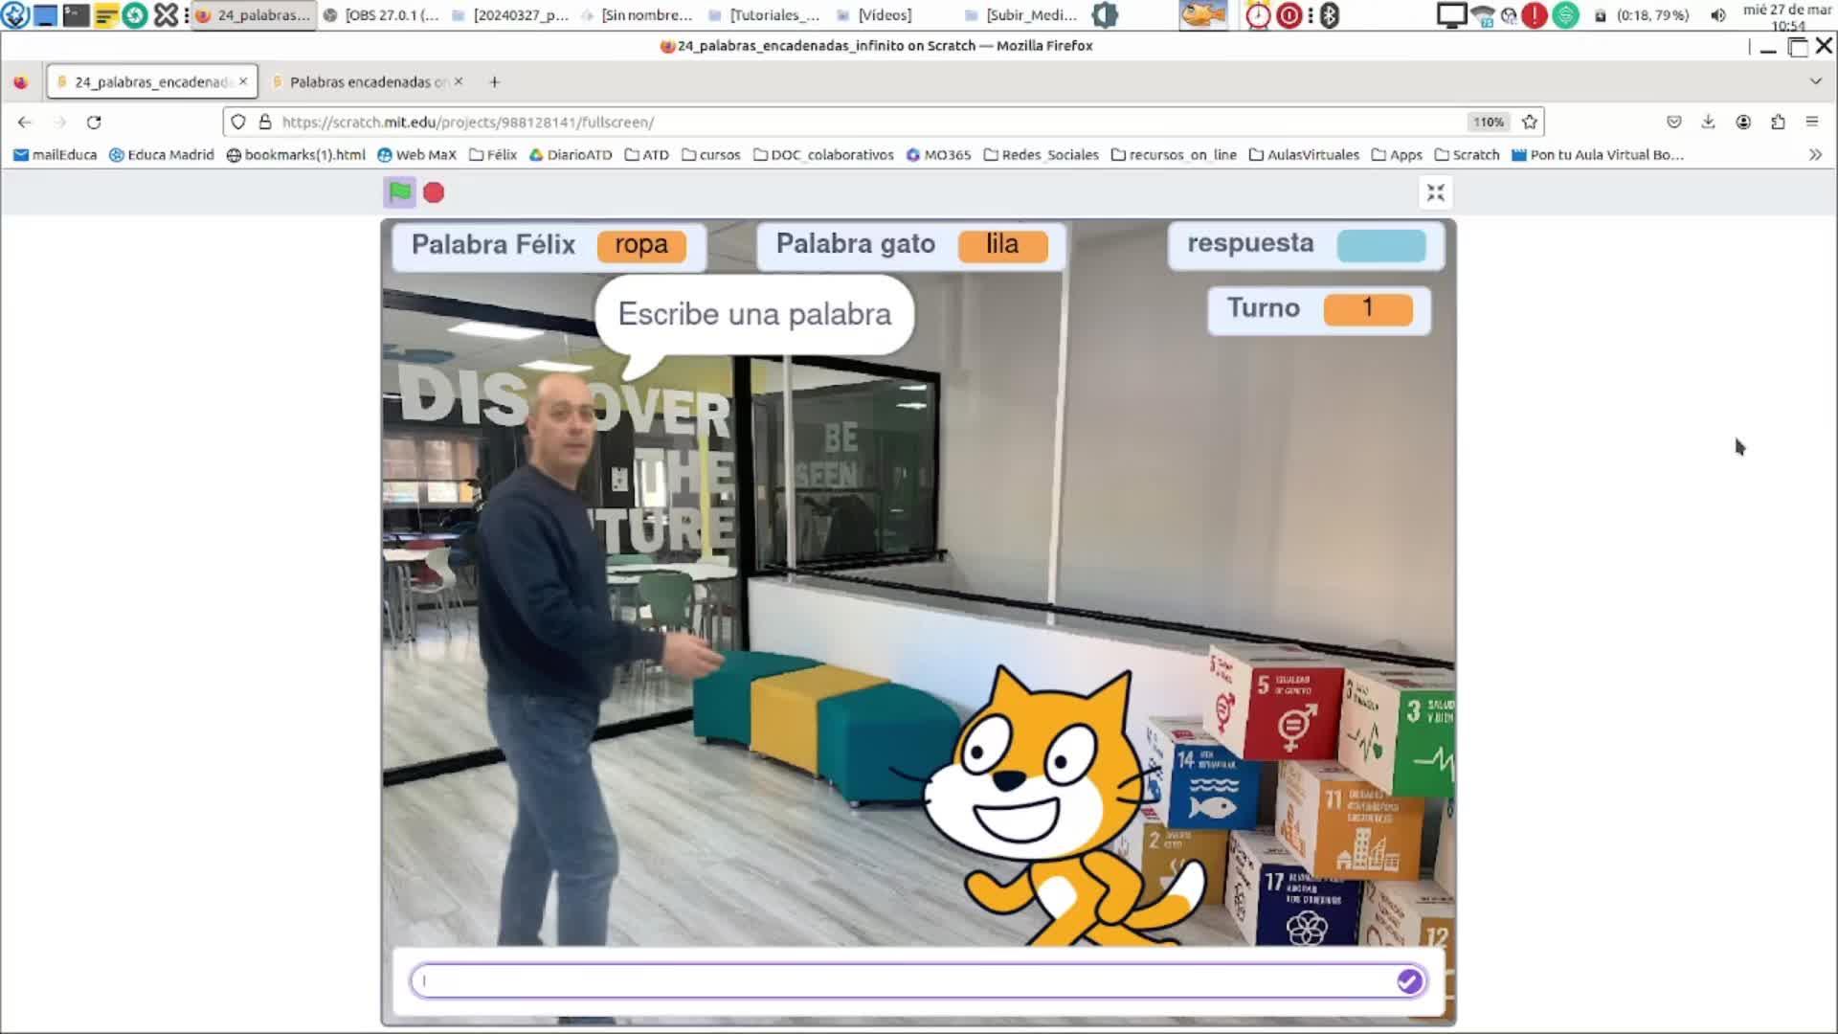Open system volume speaker icon
The width and height of the screenshot is (1838, 1034).
[x=1718, y=15]
